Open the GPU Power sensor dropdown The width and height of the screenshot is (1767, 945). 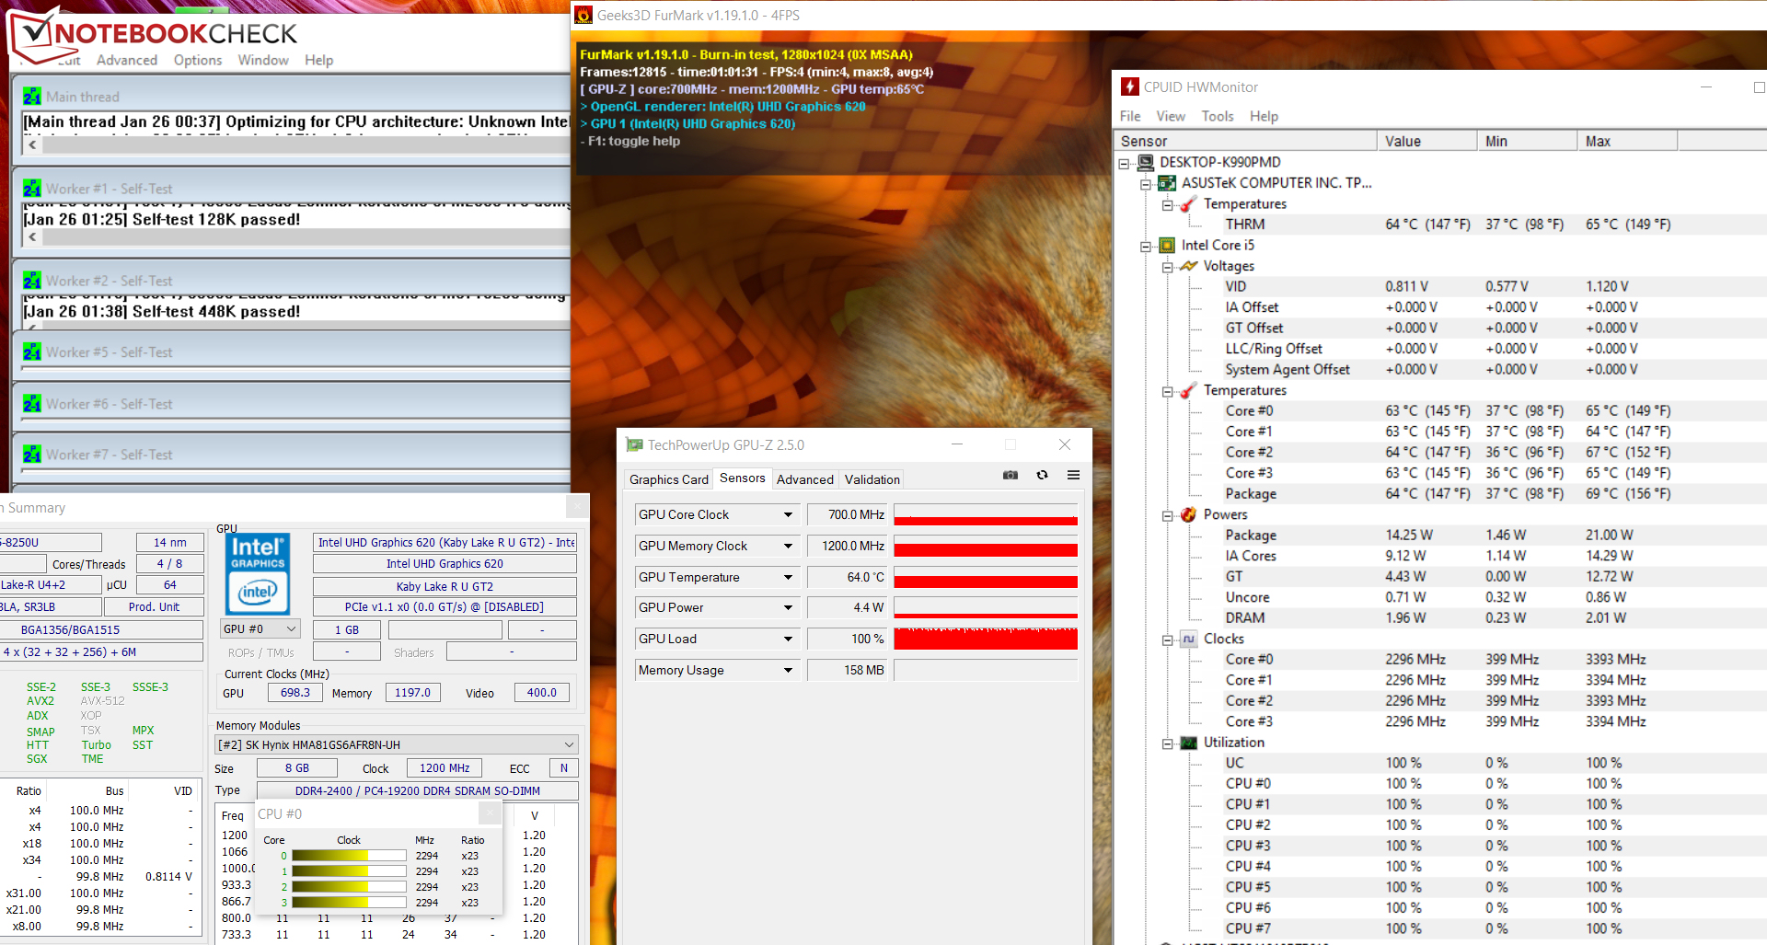tap(788, 607)
